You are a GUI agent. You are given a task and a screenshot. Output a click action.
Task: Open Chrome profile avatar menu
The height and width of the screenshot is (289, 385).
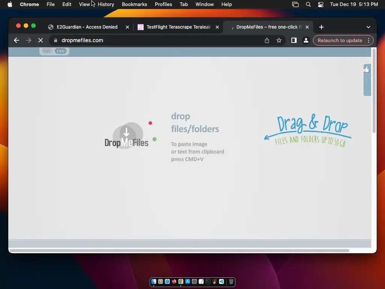point(306,40)
